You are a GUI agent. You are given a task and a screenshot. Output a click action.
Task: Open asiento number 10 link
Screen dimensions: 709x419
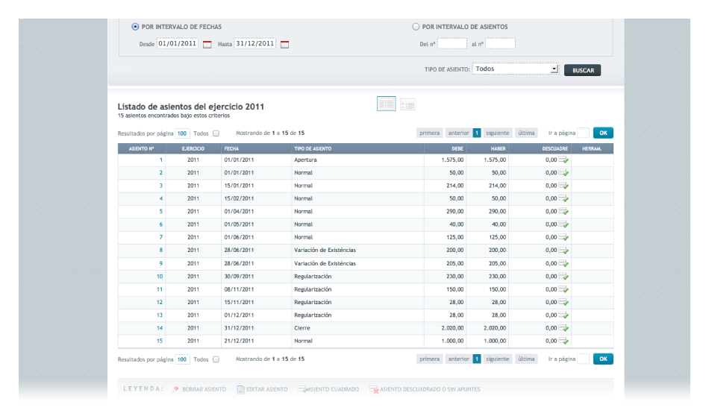[160, 277]
